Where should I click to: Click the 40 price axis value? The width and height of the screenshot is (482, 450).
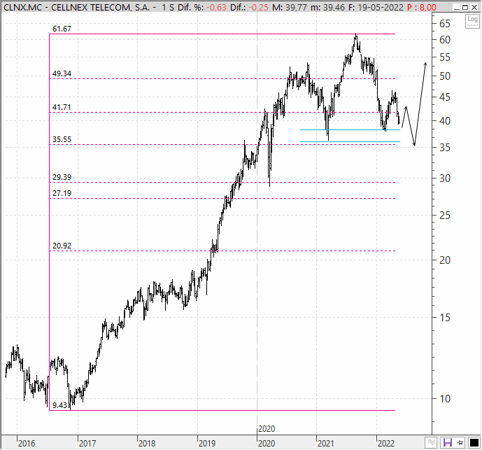tap(445, 121)
